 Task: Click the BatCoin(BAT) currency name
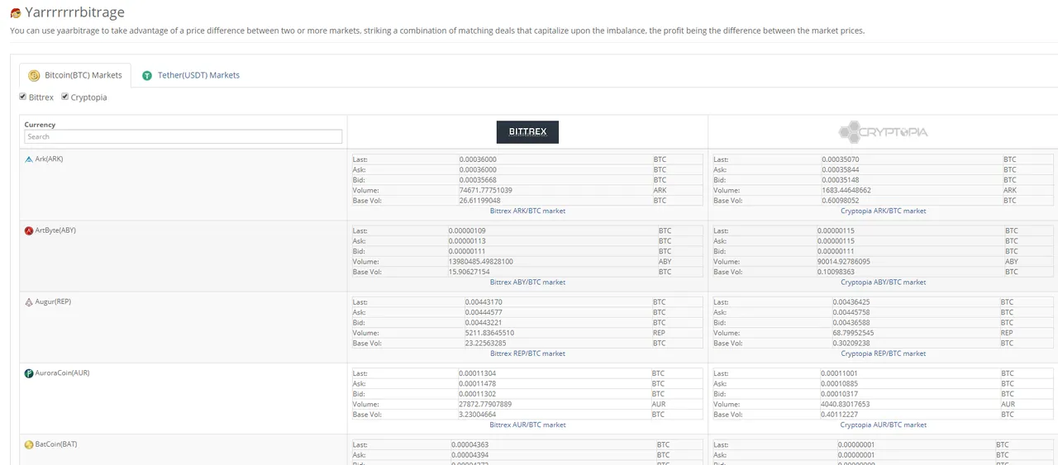coord(55,444)
